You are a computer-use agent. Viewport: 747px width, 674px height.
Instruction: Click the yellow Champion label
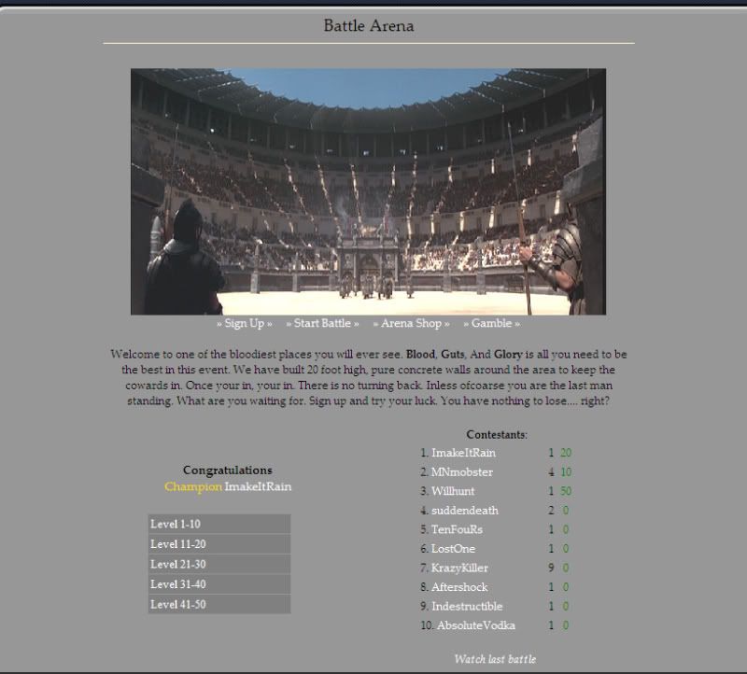point(193,486)
